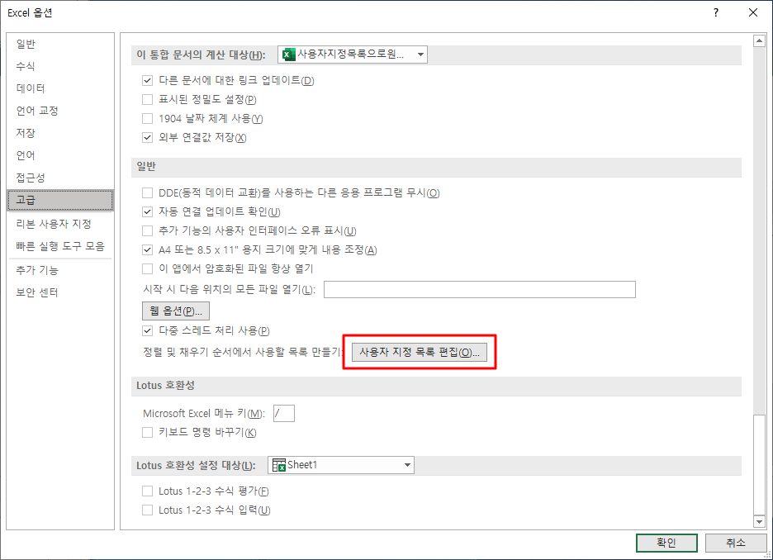Select 언어 category in sidebar
773x560 pixels.
pyautogui.click(x=60, y=155)
